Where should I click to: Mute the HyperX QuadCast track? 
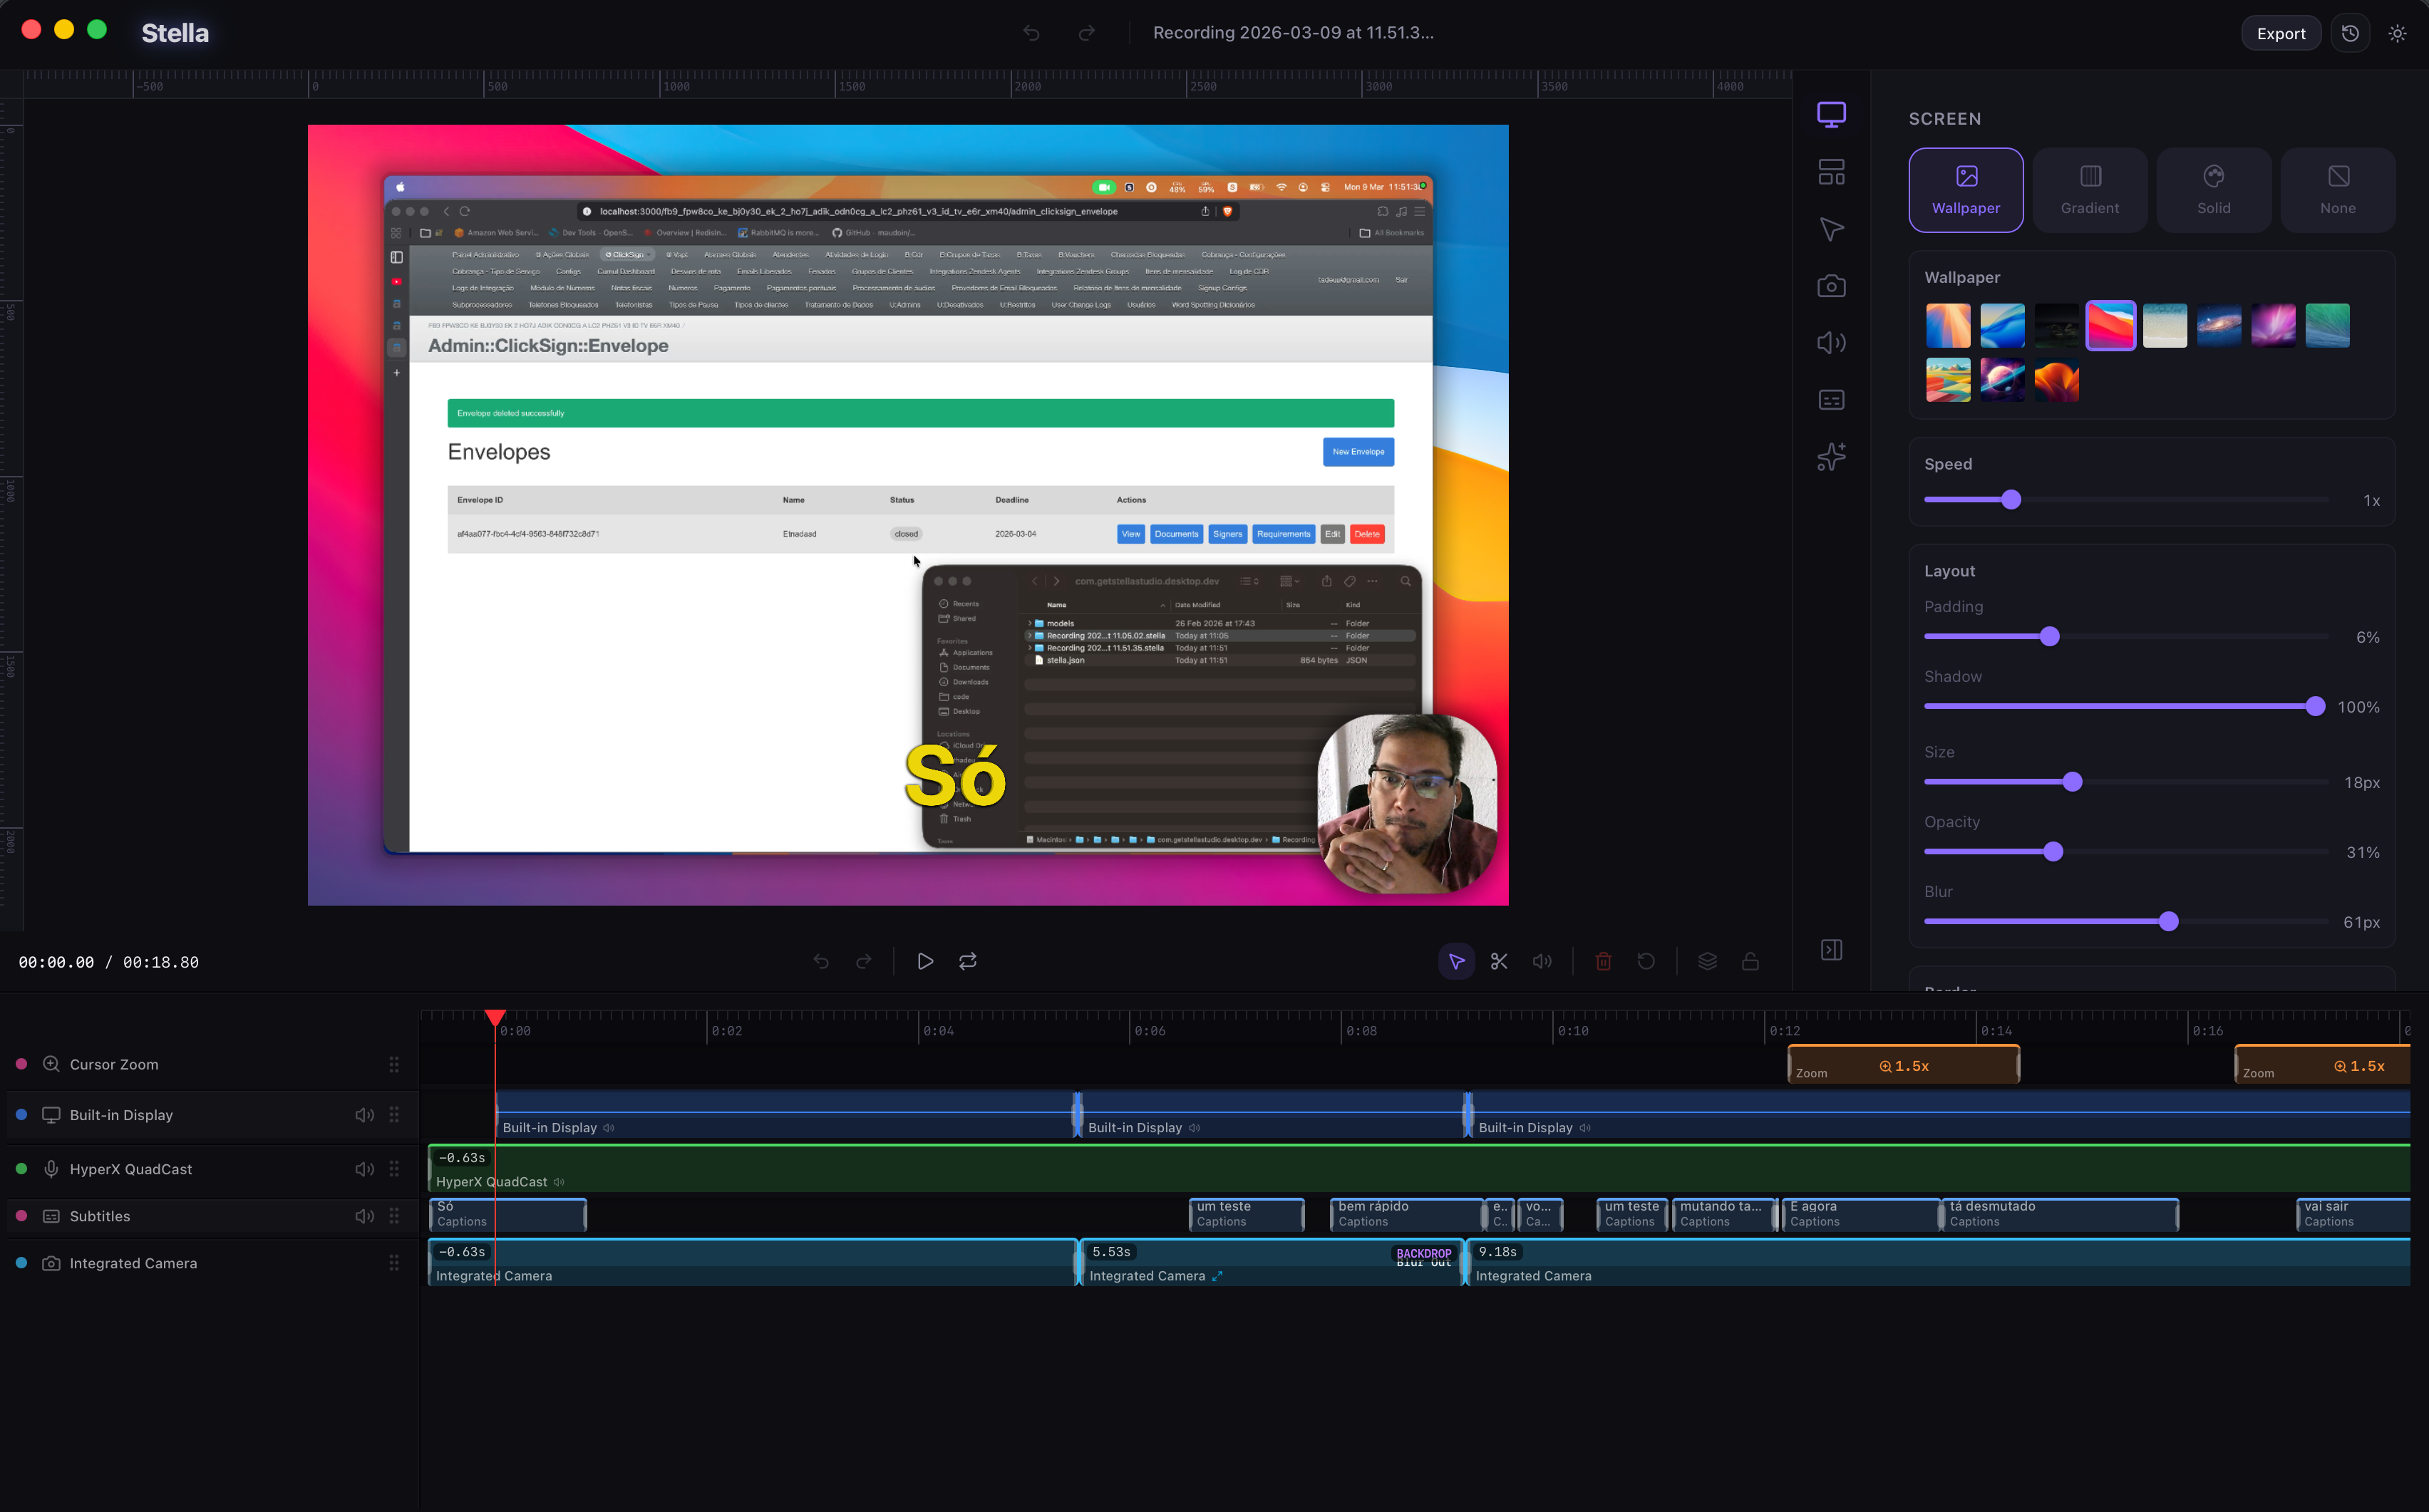(x=364, y=1169)
